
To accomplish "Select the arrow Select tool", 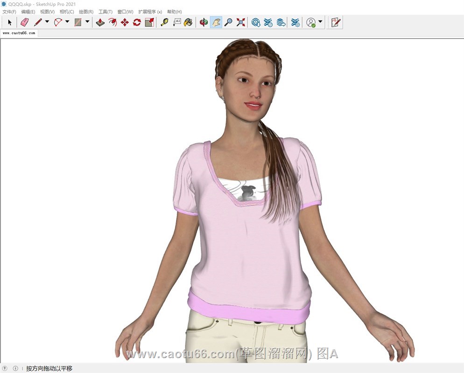I will [x=10, y=22].
